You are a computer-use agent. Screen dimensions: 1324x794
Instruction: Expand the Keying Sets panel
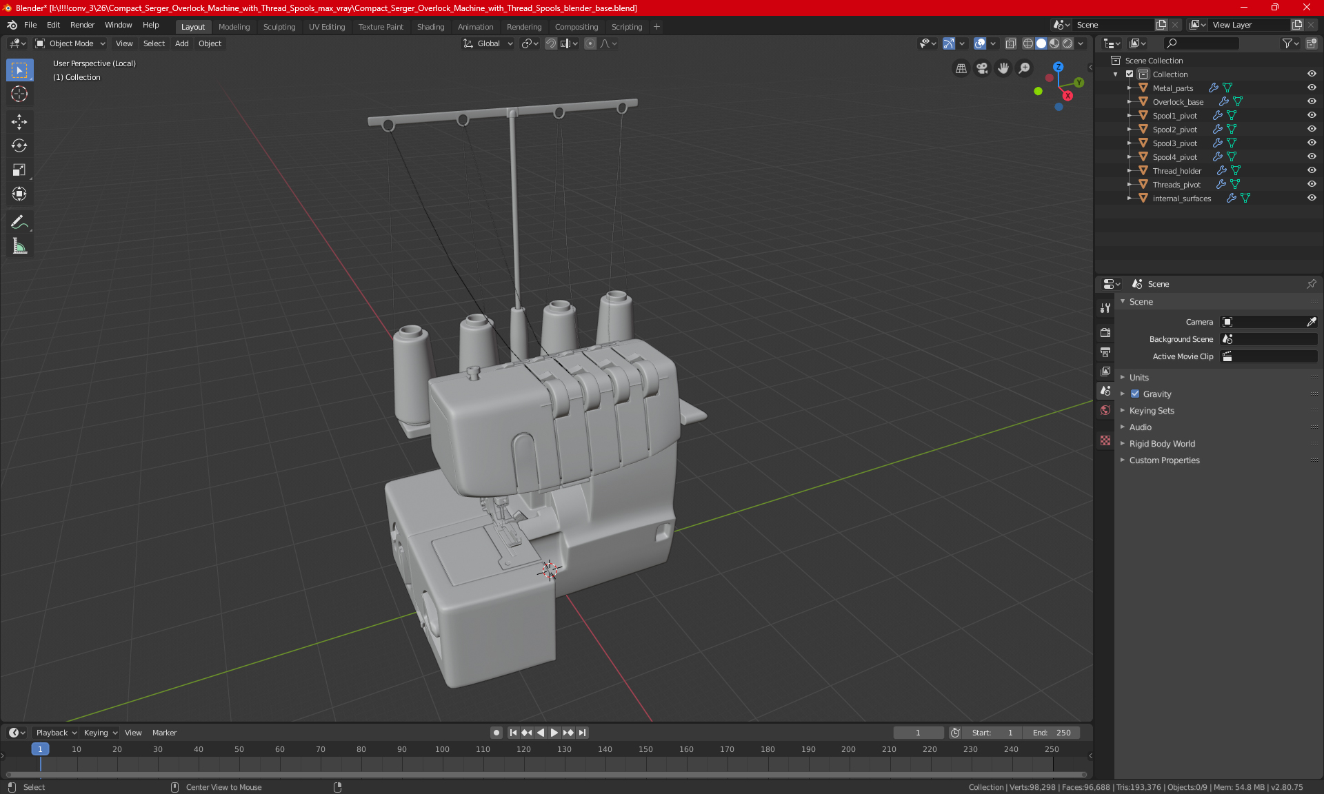1151,411
